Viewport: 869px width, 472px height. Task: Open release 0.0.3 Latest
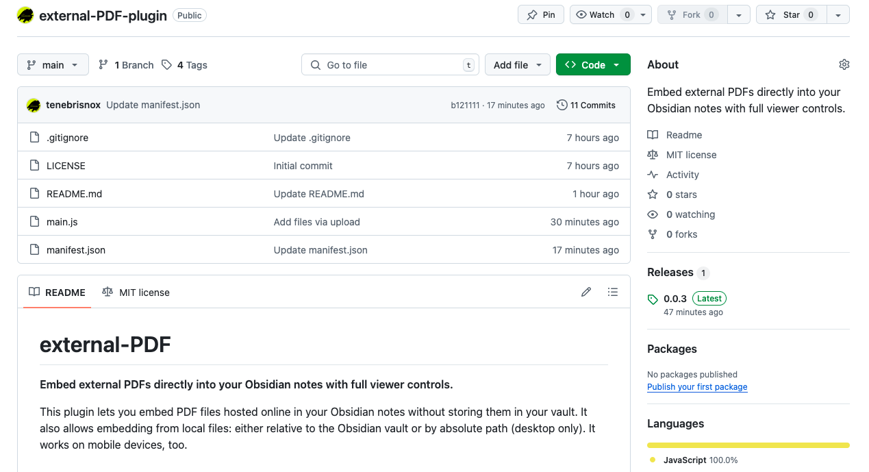point(688,299)
